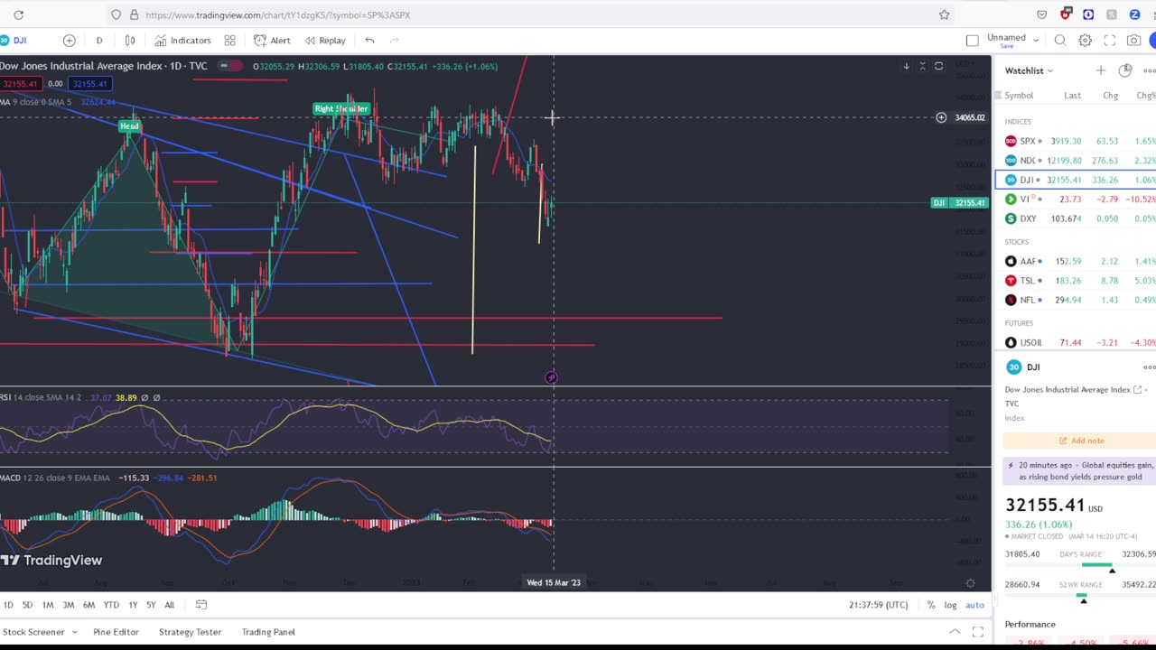This screenshot has height=650, width=1156.
Task: Start bar Replay mode
Action: click(x=325, y=40)
